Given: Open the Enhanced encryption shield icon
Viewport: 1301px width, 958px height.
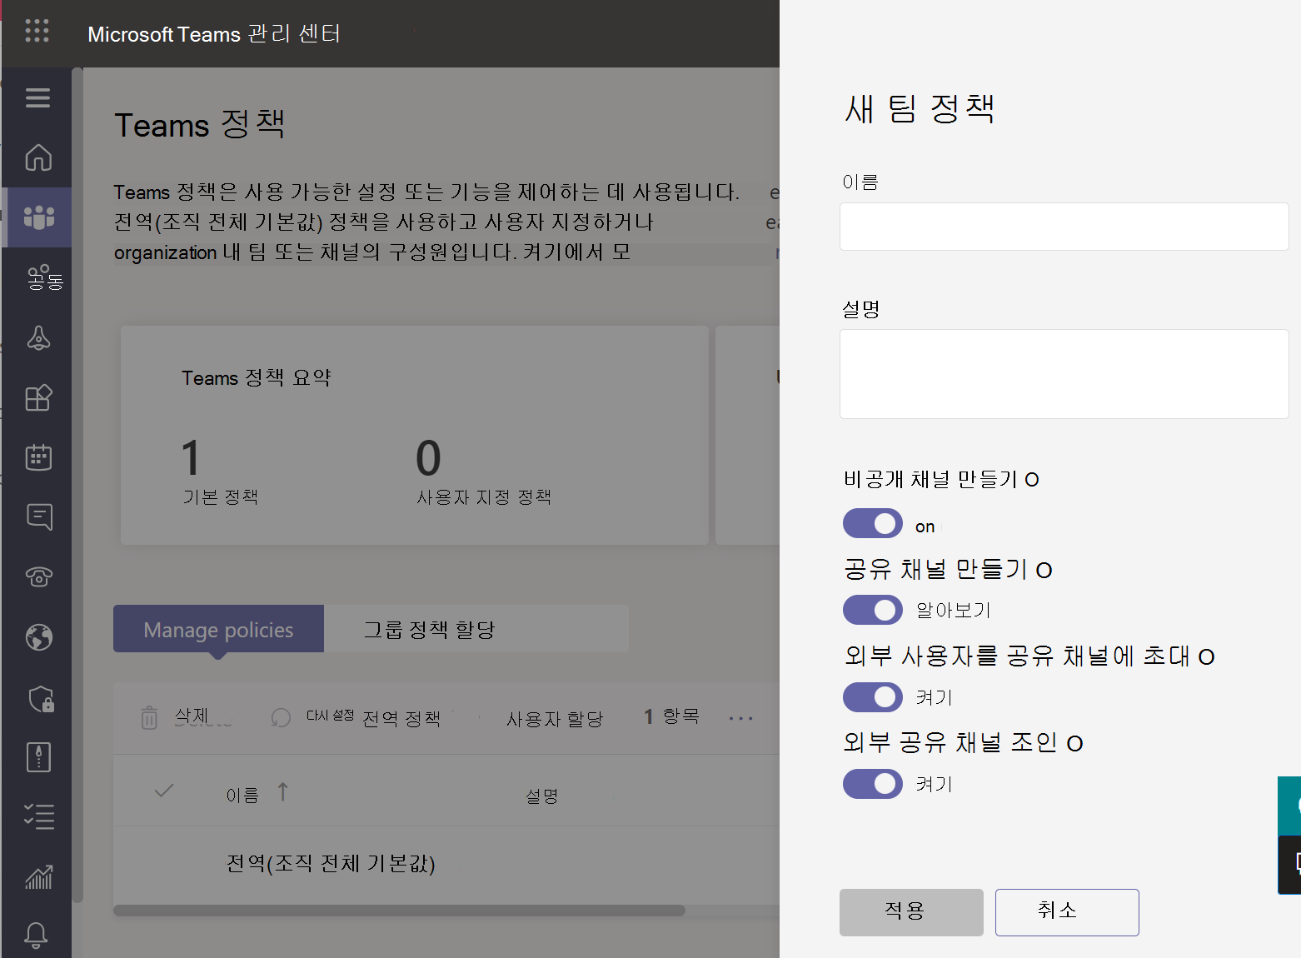Looking at the screenshot, I should (41, 698).
